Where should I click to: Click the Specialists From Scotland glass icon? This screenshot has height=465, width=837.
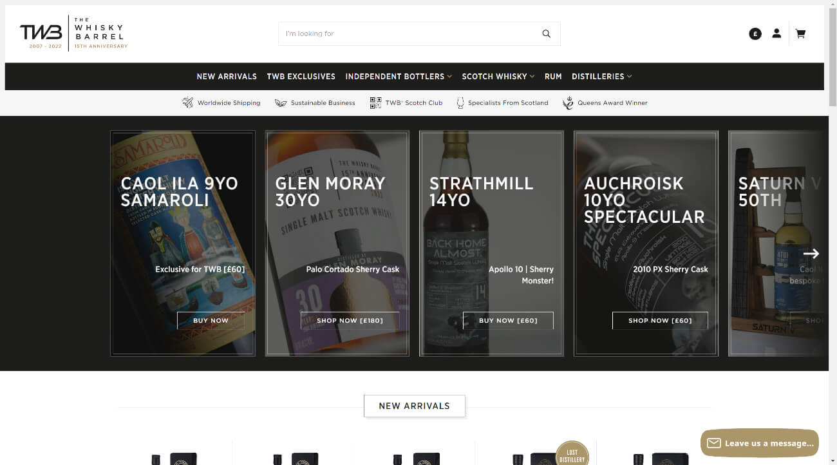pos(460,102)
